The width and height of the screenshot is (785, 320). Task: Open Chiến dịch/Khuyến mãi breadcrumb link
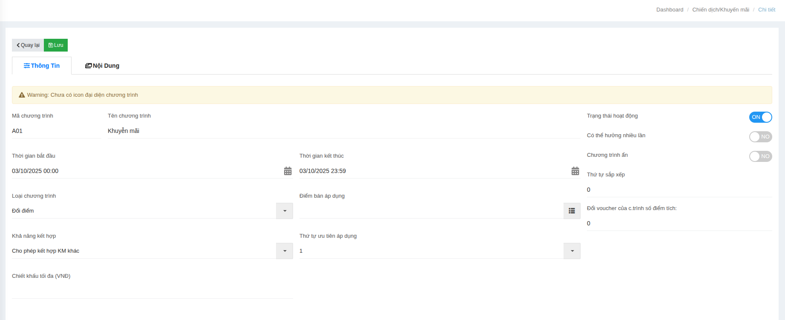720,10
